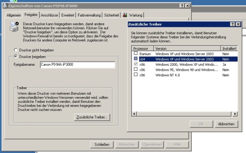Viewport: 246px width, 153px height.
Task: Click the Freigabename input field
Action: (x=78, y=65)
